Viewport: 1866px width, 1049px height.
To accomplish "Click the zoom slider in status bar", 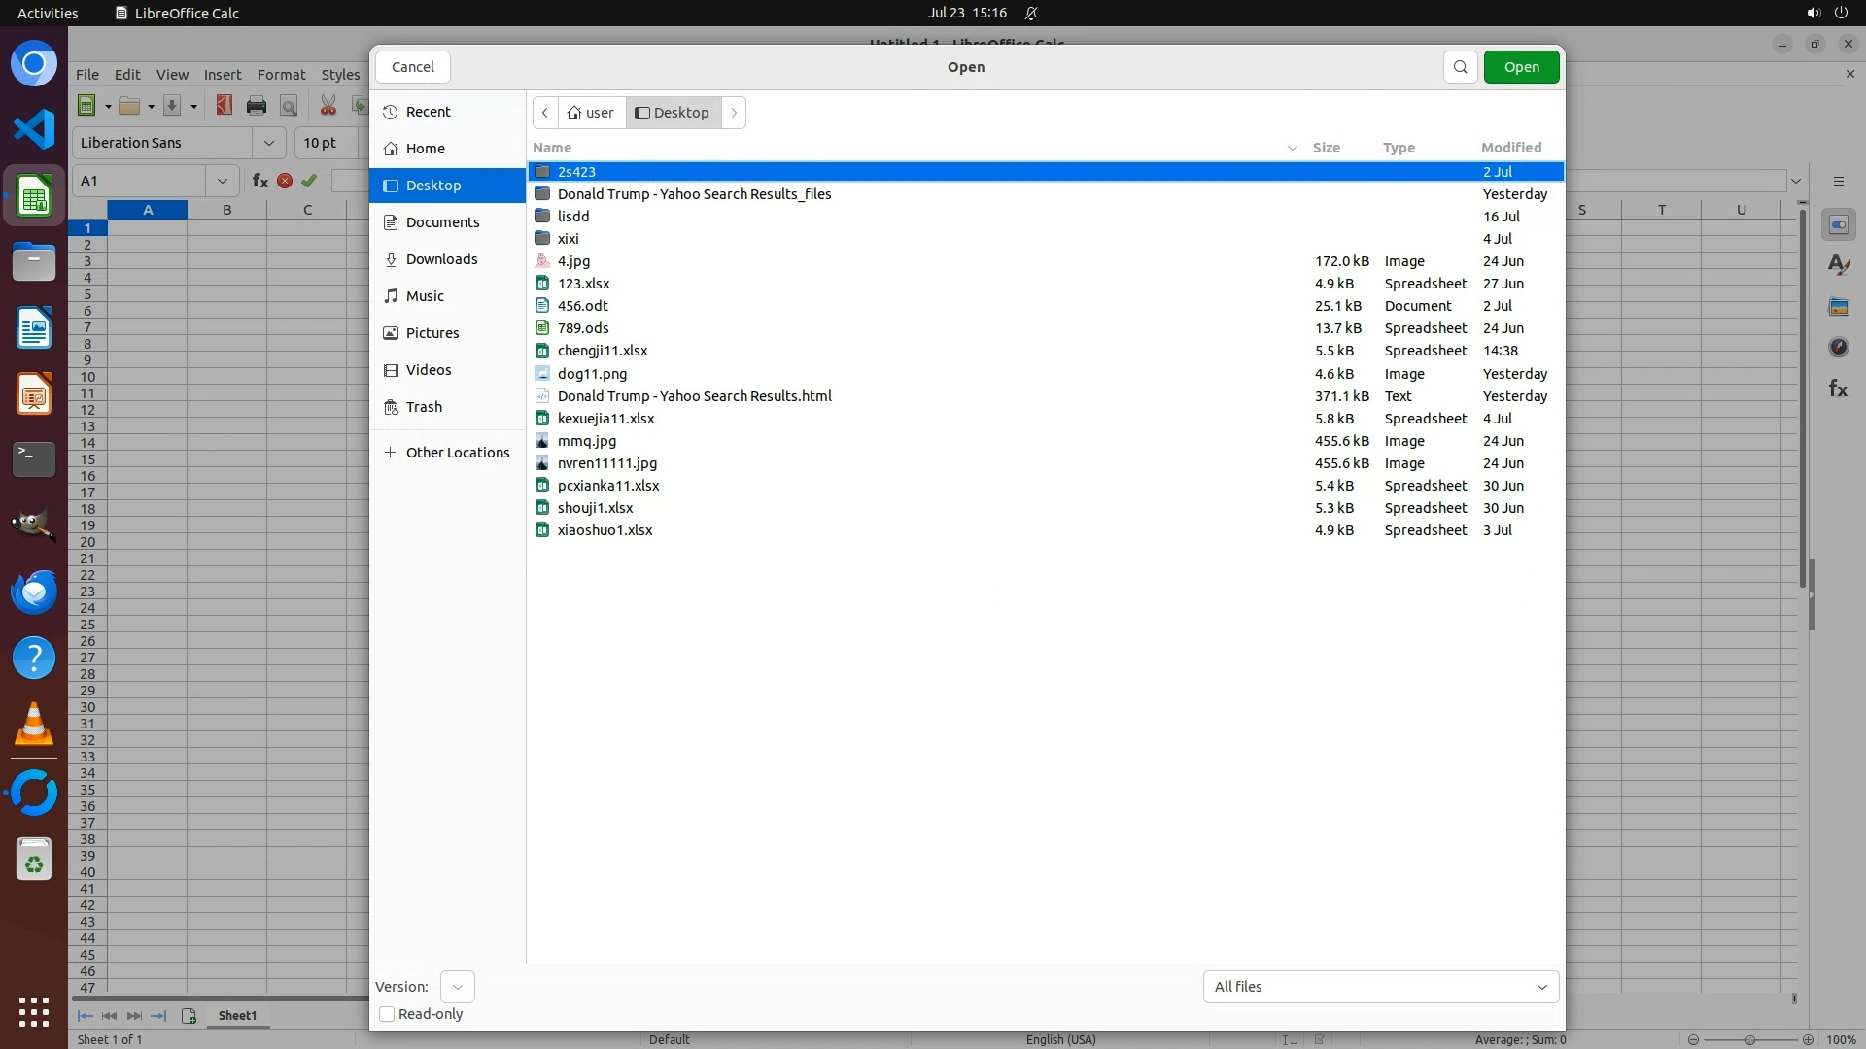I will [1749, 1040].
